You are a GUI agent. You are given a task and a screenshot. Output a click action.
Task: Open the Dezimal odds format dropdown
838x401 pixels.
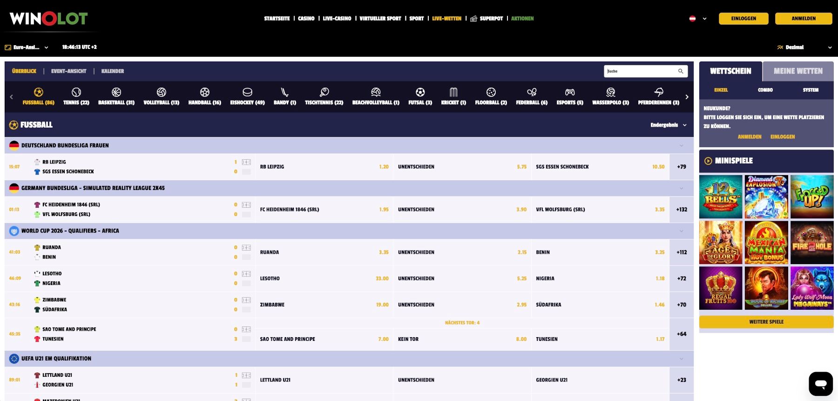click(x=804, y=47)
